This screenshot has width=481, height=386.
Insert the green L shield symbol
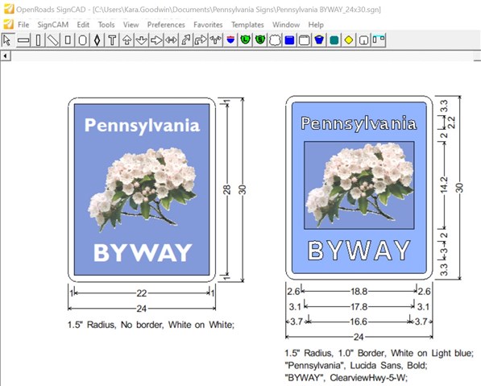point(246,40)
